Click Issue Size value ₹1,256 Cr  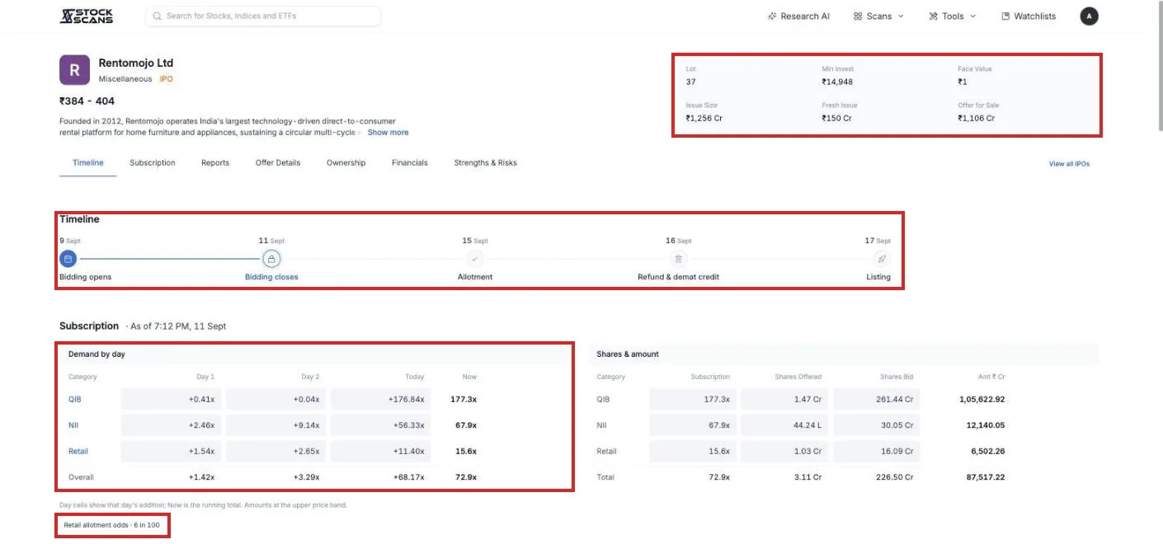coord(705,118)
